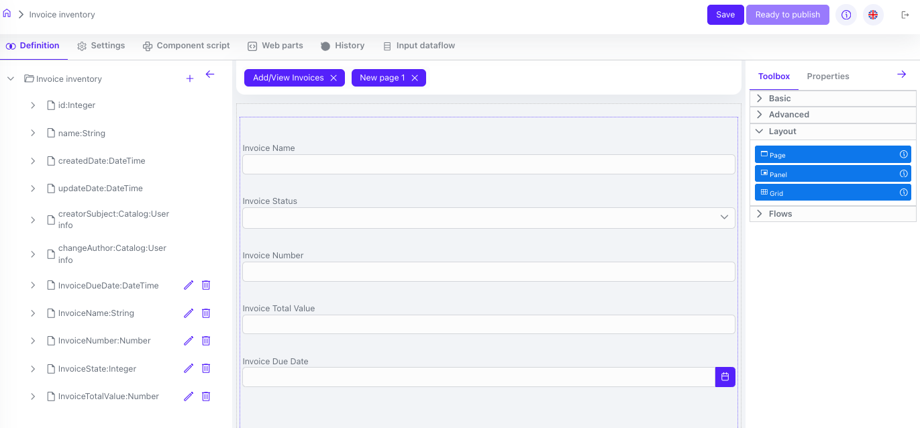Screen dimensions: 920x428
Task: Click the home icon in breadcrumb
Action: tap(7, 13)
